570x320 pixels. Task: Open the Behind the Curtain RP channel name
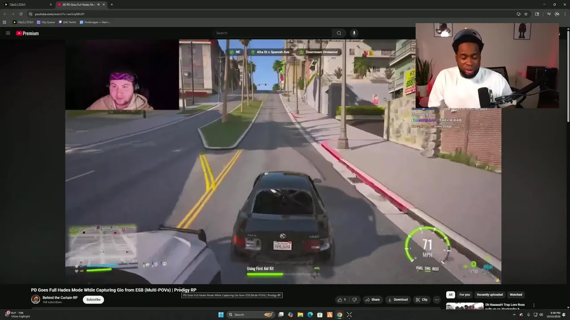(x=60, y=298)
